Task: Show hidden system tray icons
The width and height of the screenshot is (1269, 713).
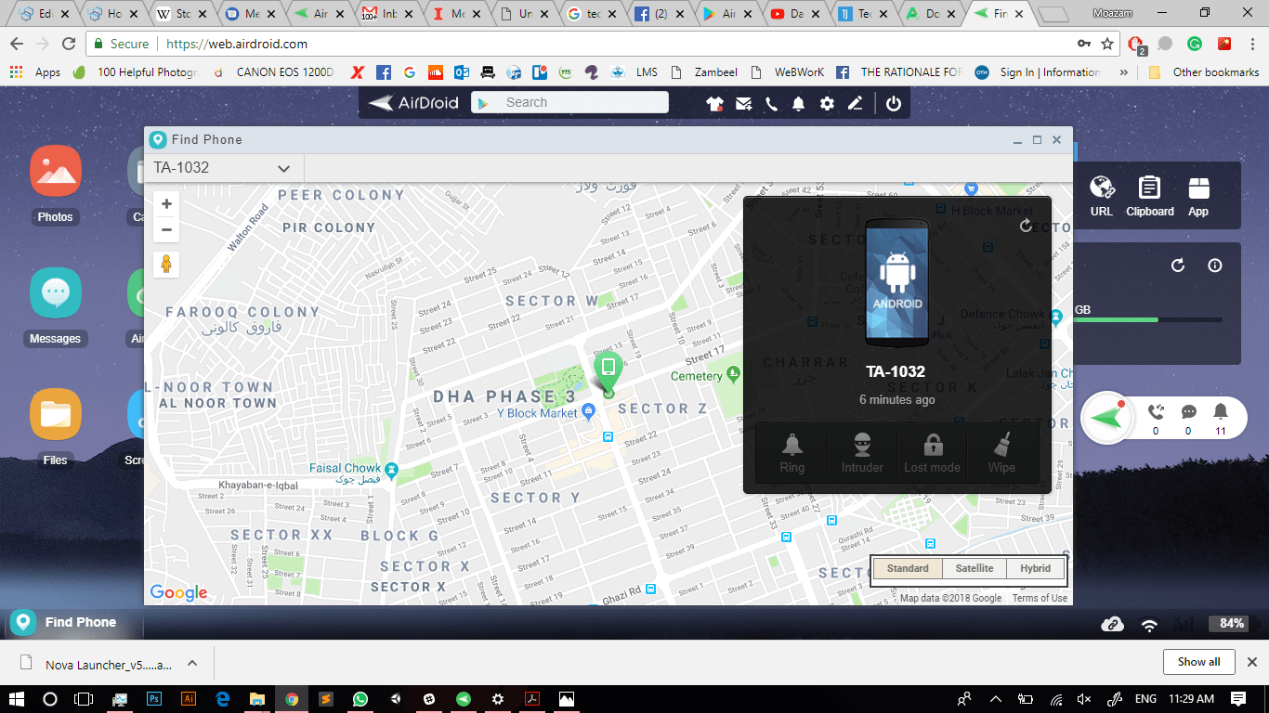Action: click(996, 698)
